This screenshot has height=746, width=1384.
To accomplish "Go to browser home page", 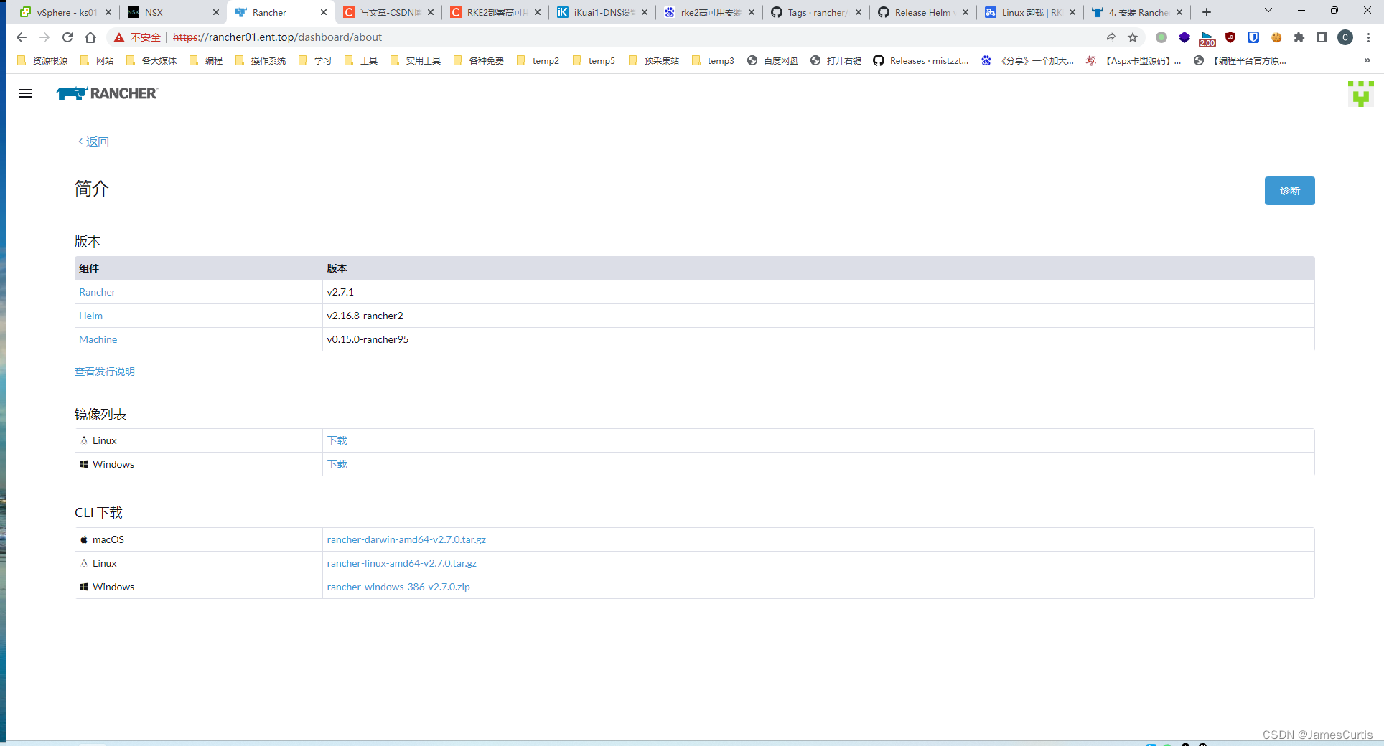I will point(90,37).
